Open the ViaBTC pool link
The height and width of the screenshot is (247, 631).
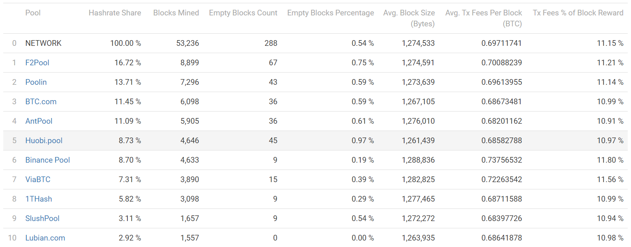pos(38,179)
